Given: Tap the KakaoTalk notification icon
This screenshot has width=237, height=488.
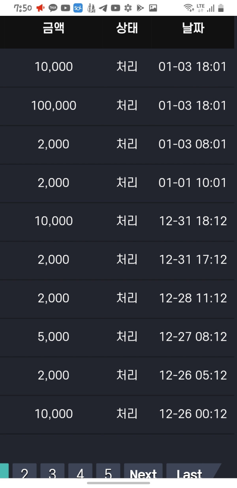Looking at the screenshot, I should pos(53,8).
